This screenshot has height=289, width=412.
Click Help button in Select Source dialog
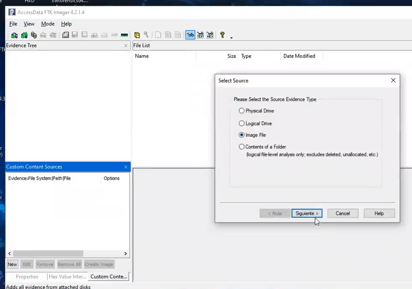click(x=379, y=213)
